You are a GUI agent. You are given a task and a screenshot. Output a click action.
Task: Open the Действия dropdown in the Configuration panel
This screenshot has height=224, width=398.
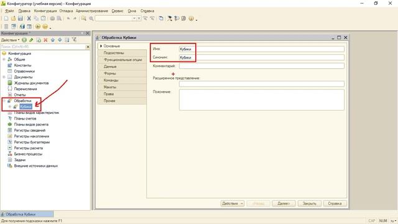click(x=10, y=40)
